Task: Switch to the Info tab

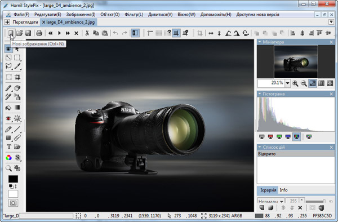Action: point(284,190)
